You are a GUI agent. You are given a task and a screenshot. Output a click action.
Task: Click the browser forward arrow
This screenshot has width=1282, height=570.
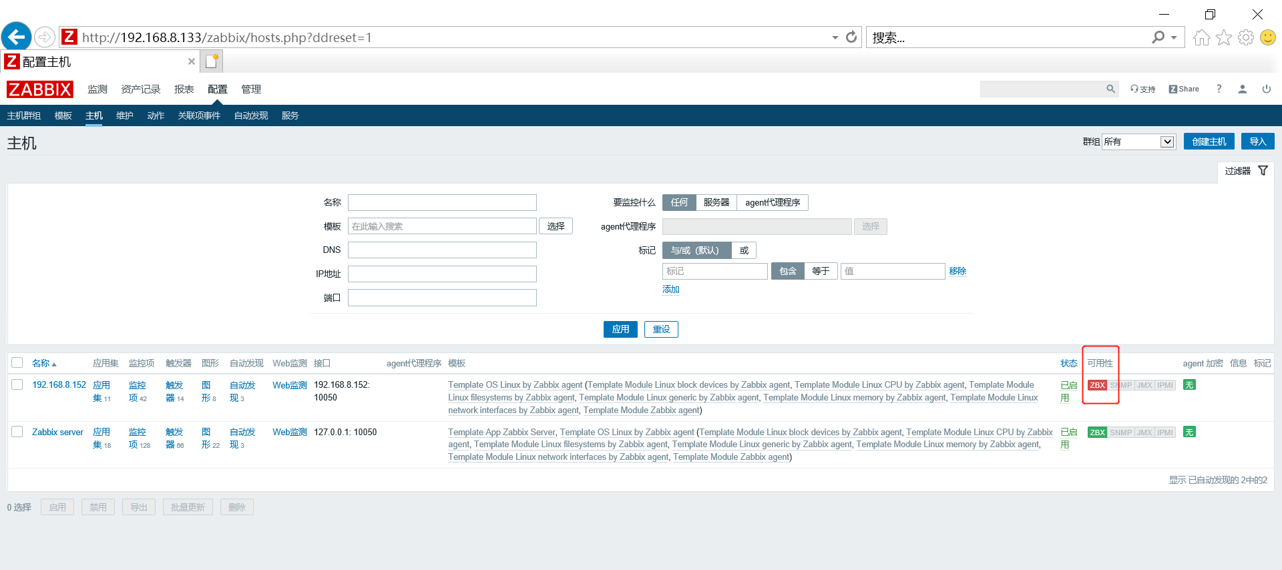45,37
